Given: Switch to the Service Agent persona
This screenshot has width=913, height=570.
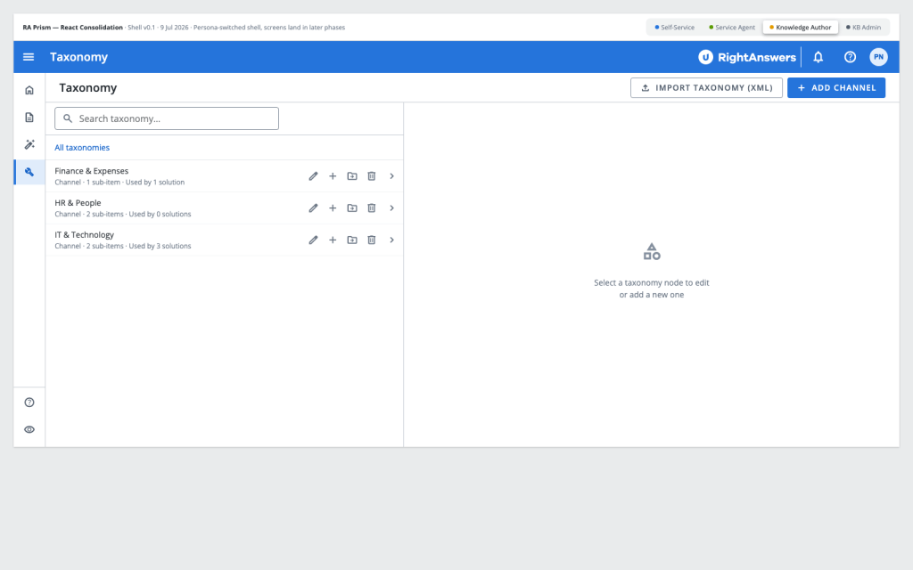Looking at the screenshot, I should 732,28.
